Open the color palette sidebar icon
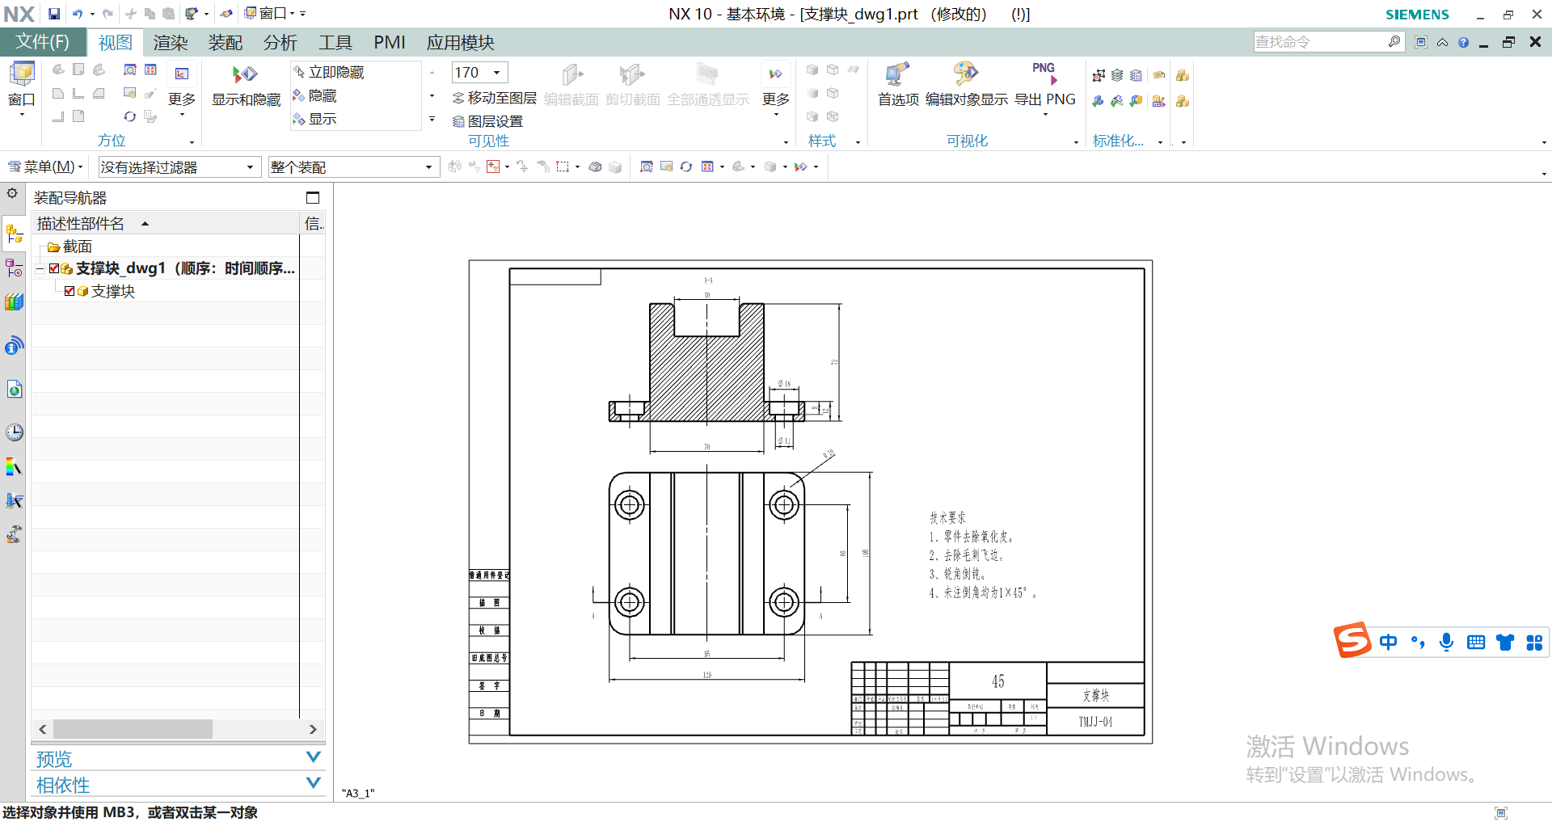This screenshot has height=822, width=1552. (14, 466)
